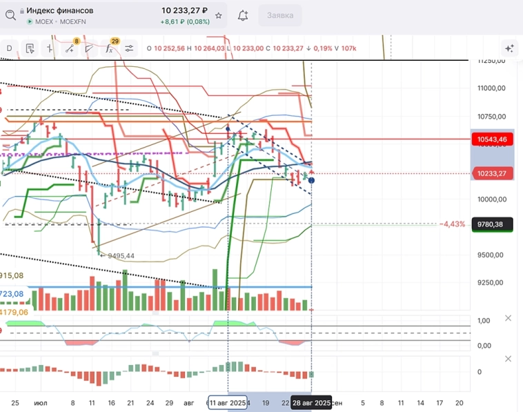Select the 28 авг 2025 date marker
The width and height of the screenshot is (523, 412).
311,402
